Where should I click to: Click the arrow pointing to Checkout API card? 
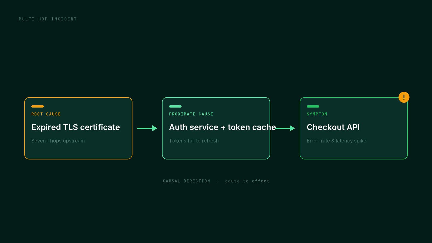pos(285,128)
